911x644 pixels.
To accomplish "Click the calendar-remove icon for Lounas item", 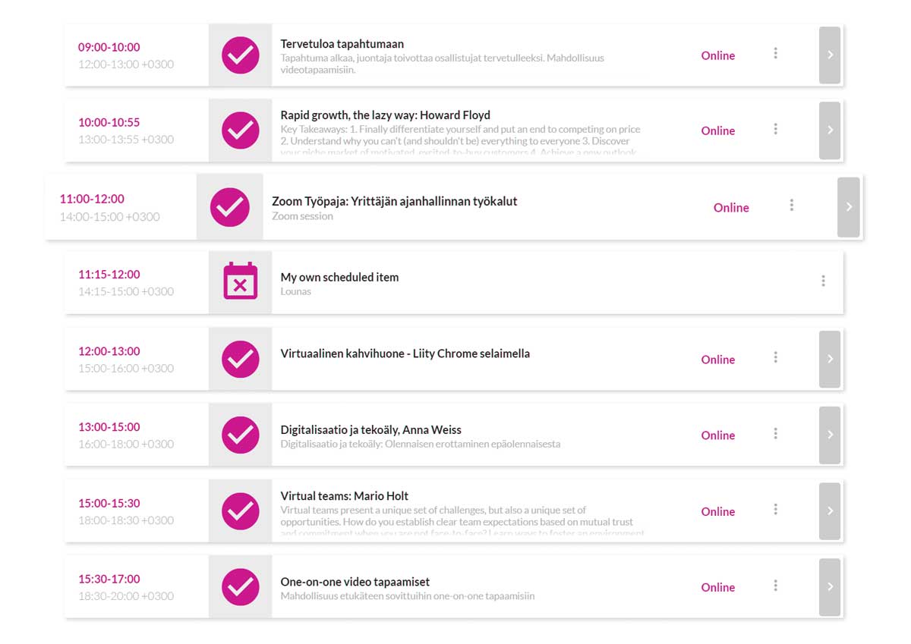I will [x=240, y=281].
